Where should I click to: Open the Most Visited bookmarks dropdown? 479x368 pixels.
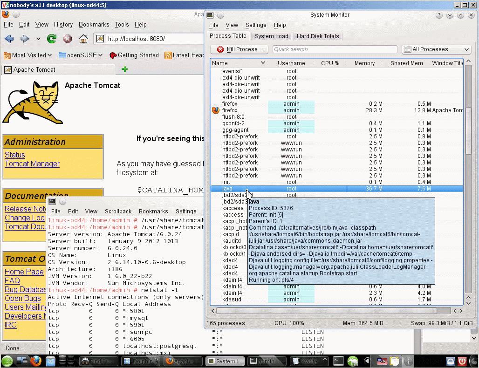(28, 55)
